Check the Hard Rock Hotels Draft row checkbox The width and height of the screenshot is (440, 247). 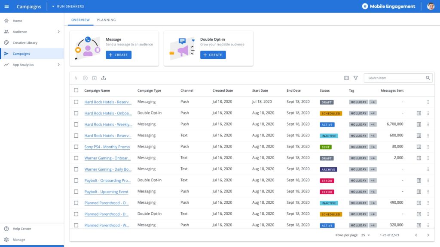pos(76,102)
